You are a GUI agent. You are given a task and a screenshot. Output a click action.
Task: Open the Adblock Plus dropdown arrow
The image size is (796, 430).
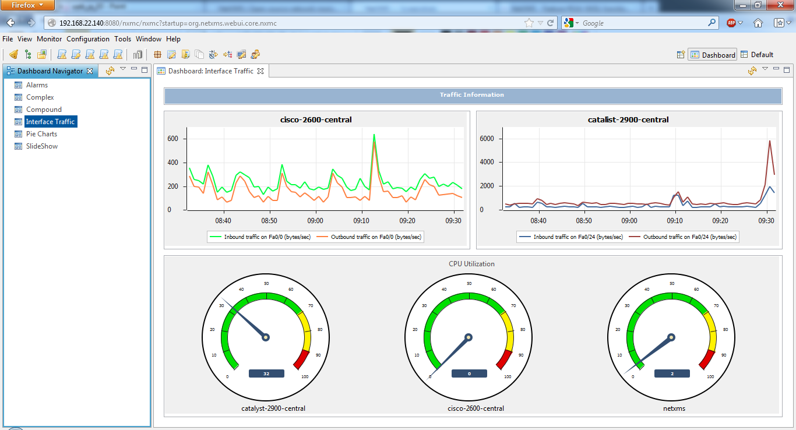point(741,23)
